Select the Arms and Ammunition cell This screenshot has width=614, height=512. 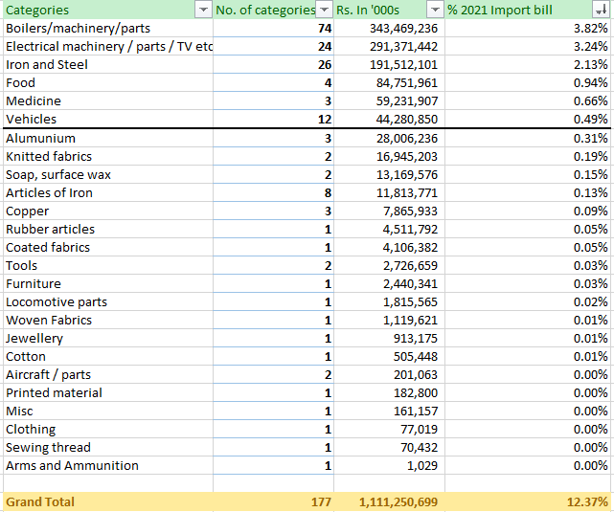(108, 465)
